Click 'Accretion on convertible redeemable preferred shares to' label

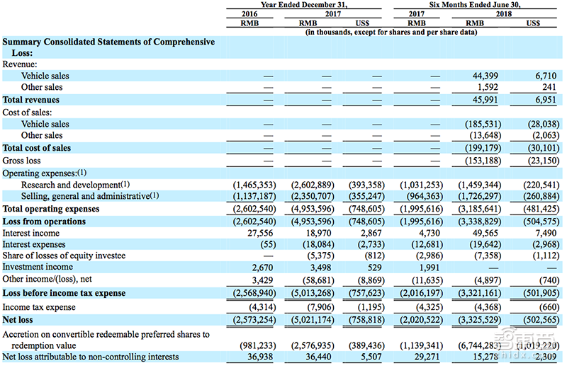coord(106,335)
